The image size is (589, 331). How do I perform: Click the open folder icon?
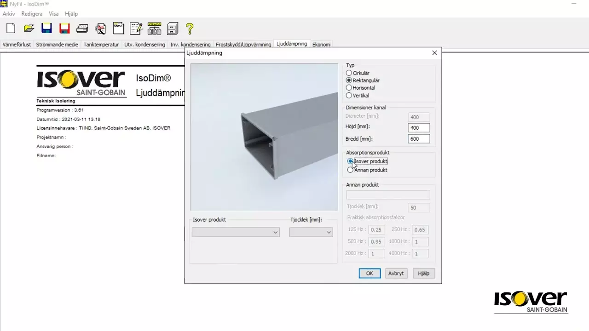(29, 28)
